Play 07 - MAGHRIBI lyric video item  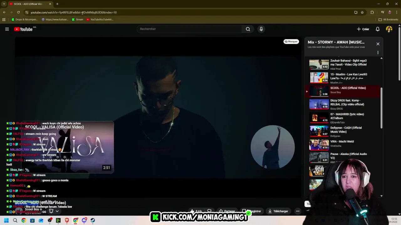pyautogui.click(x=343, y=118)
